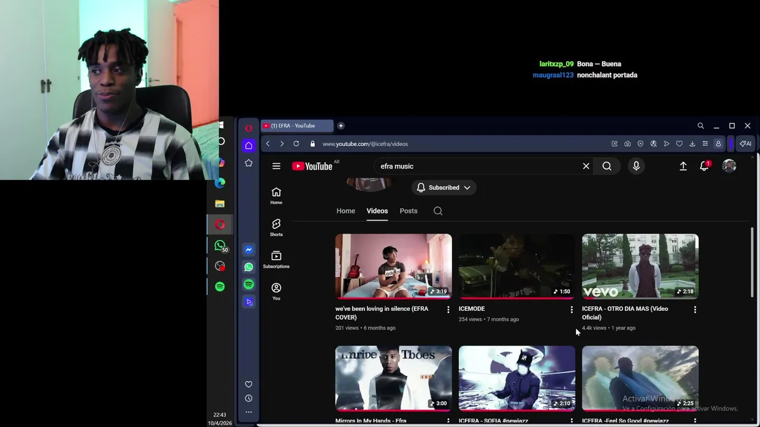Add page to favorites with heart icon
This screenshot has width=760, height=427.
679,144
